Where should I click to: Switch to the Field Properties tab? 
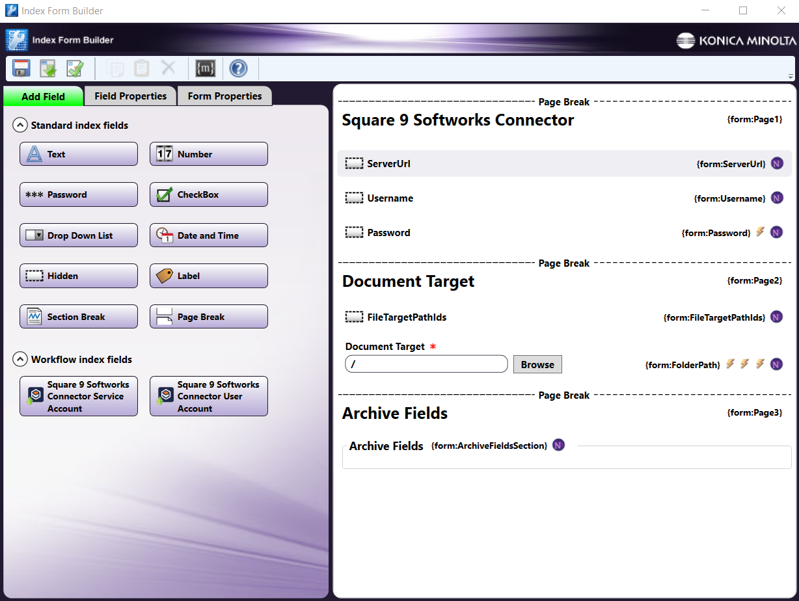(x=131, y=96)
